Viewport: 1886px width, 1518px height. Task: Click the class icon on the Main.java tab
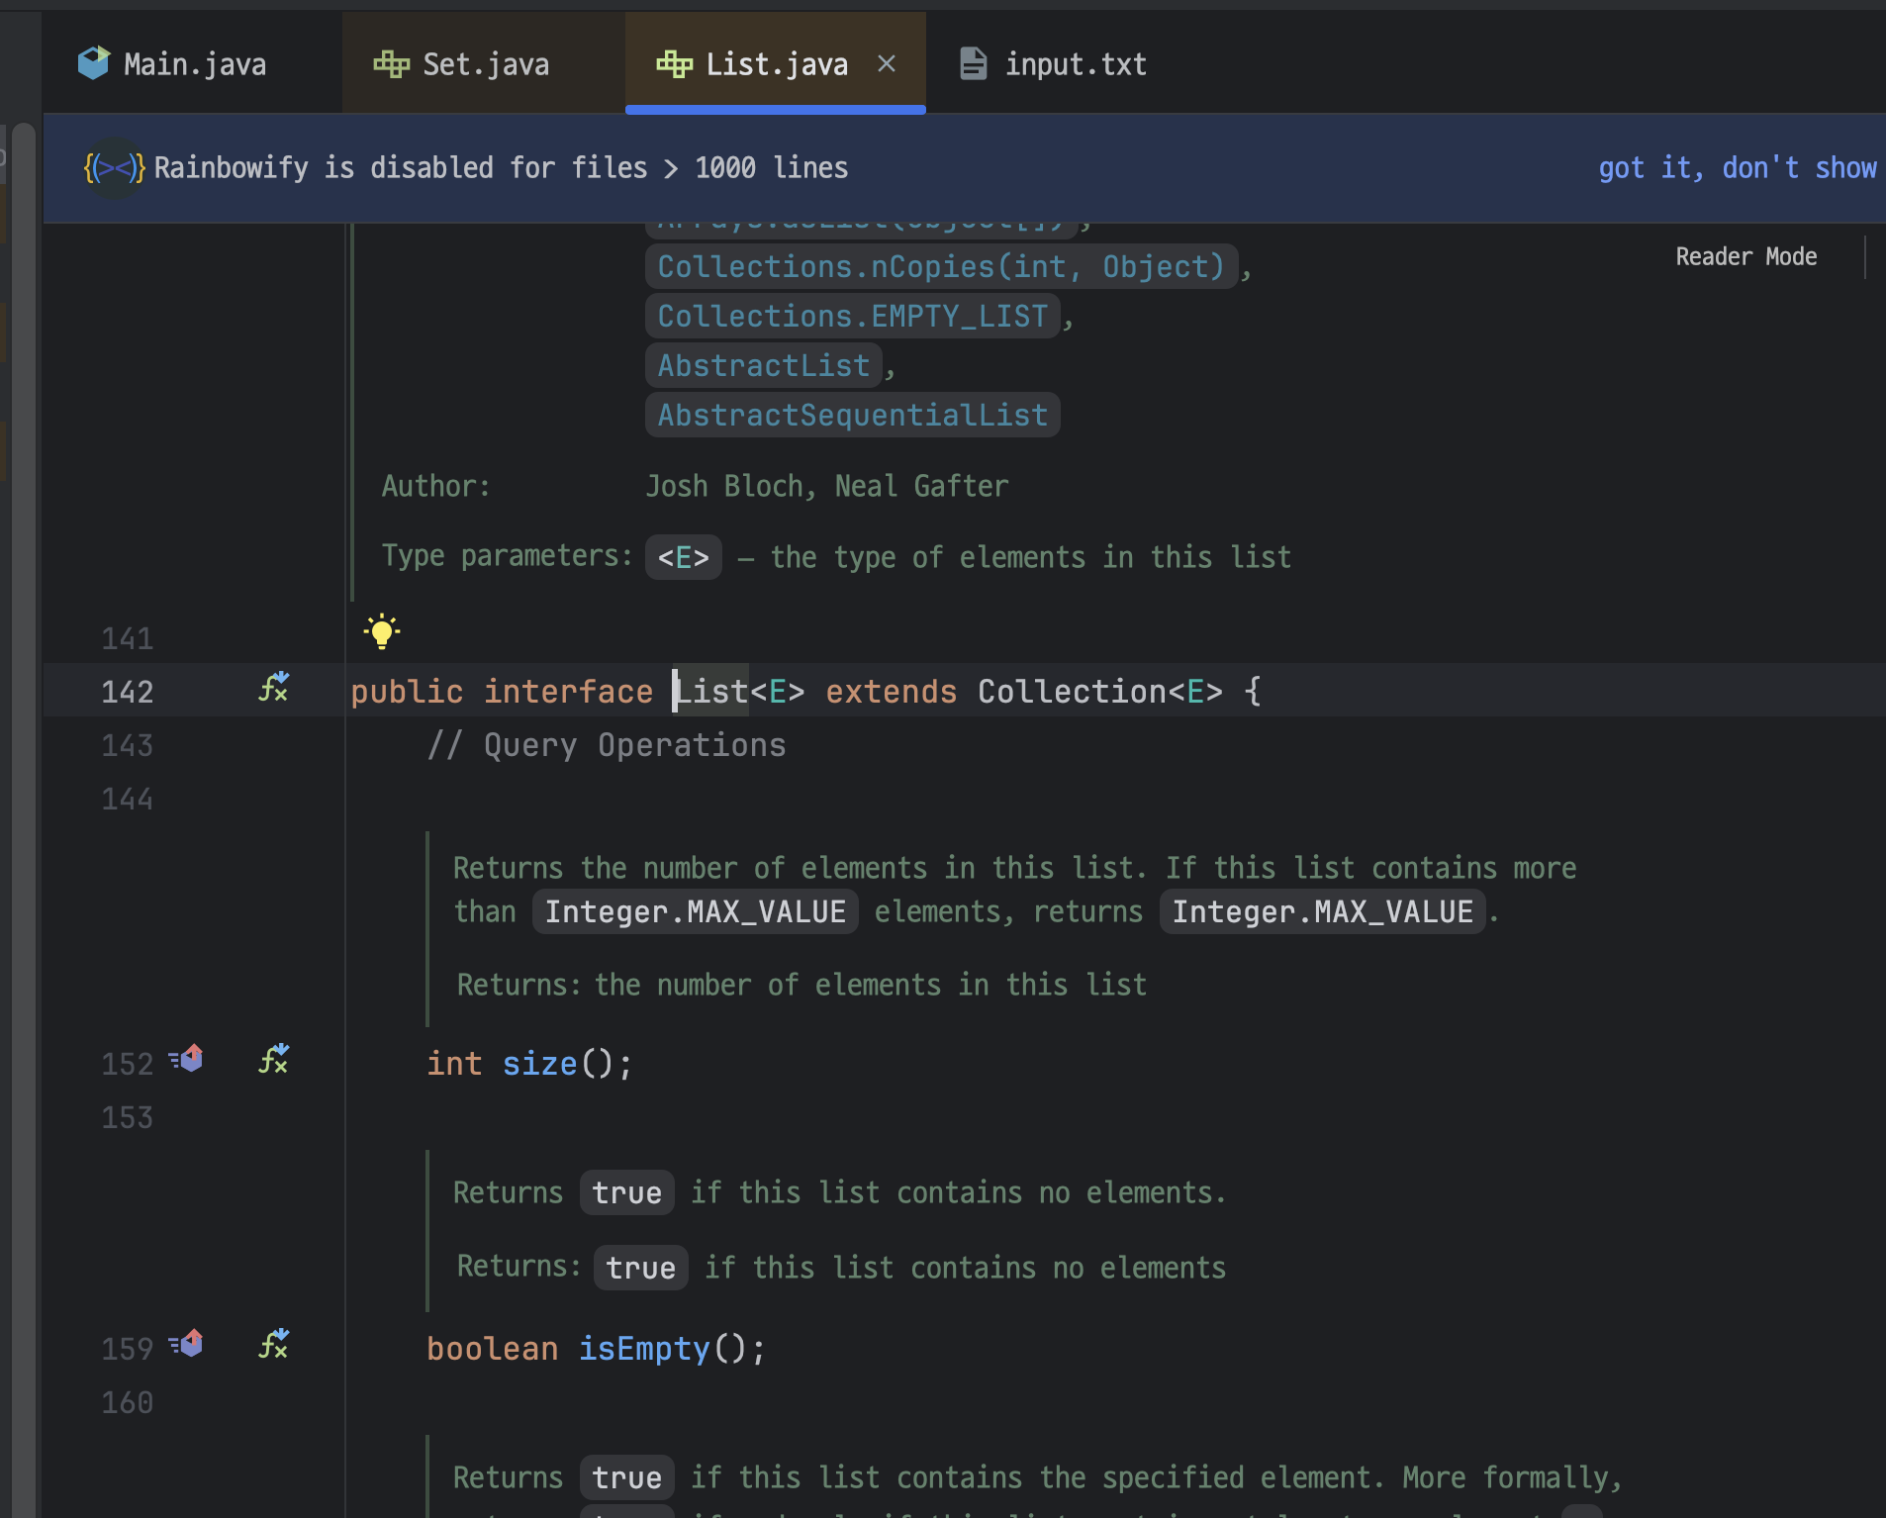click(x=93, y=62)
